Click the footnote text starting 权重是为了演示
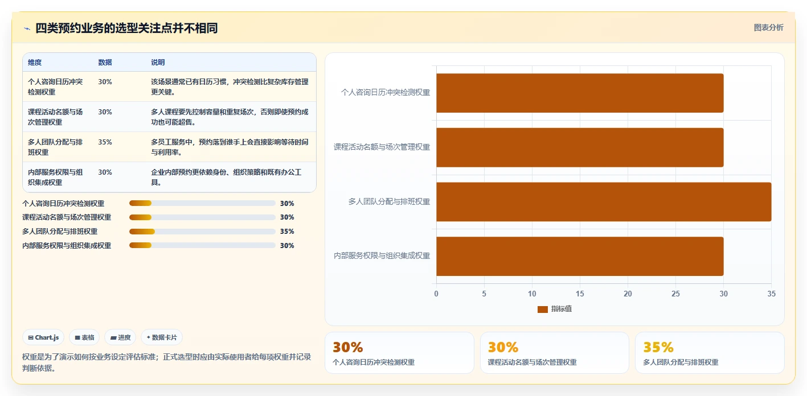Screen dimensions: 807x396 pos(167,362)
